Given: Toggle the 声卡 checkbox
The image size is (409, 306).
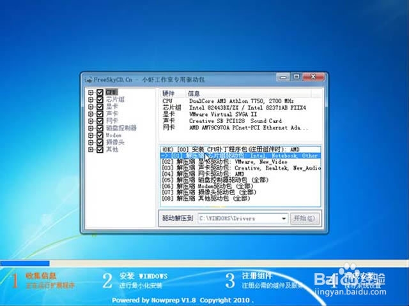Looking at the screenshot, I should 100,113.
